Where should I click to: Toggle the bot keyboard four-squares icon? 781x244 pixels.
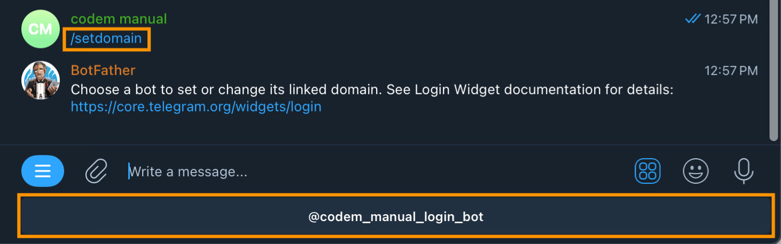pyautogui.click(x=647, y=172)
